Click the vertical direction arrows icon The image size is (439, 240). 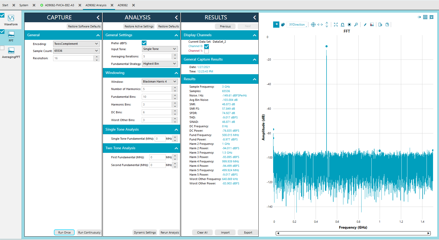point(327,25)
